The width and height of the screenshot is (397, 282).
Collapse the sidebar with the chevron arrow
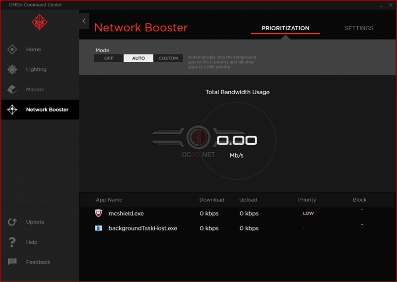pyautogui.click(x=84, y=21)
